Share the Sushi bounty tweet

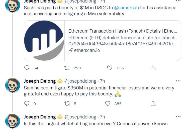(153, 68)
